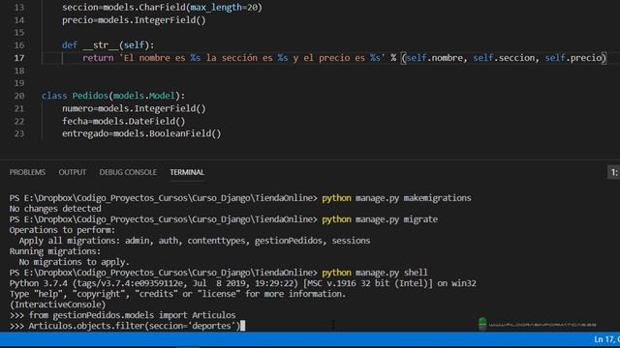Click the Python 3.7.4 version info line
The width and height of the screenshot is (620, 348).
[x=243, y=283]
